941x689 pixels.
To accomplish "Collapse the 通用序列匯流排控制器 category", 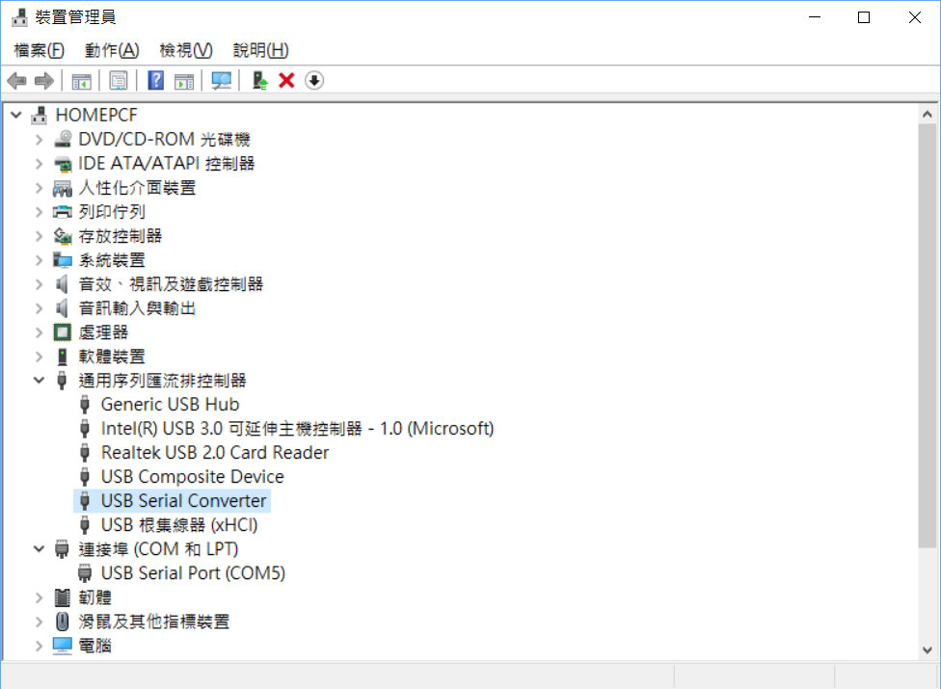I will 40,381.
